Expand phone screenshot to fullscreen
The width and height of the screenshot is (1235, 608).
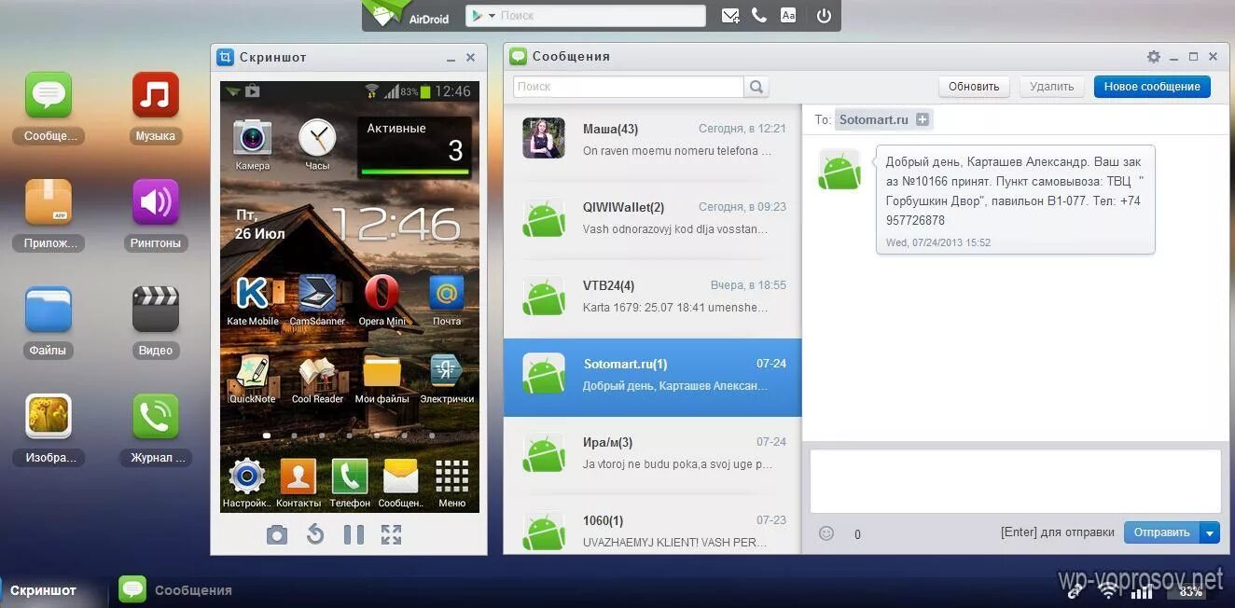(391, 534)
